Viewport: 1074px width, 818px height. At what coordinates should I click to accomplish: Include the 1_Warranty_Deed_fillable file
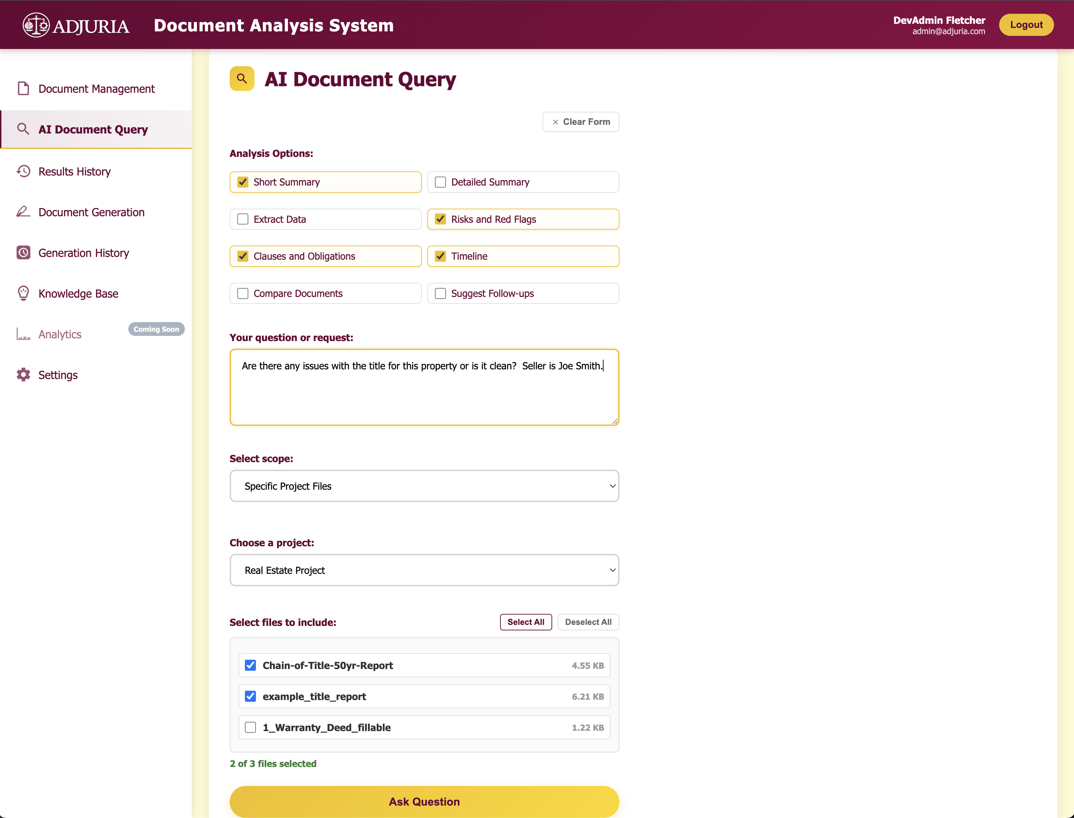250,727
